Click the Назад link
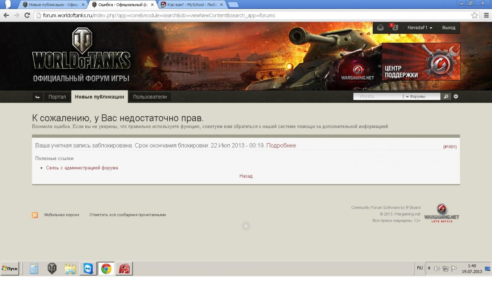 246,176
